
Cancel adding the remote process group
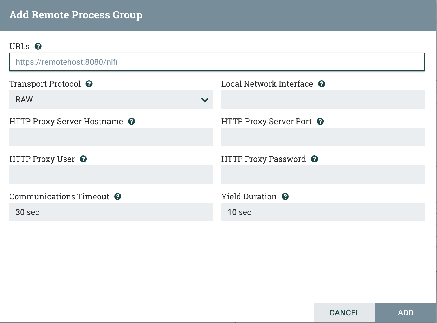pos(345,313)
